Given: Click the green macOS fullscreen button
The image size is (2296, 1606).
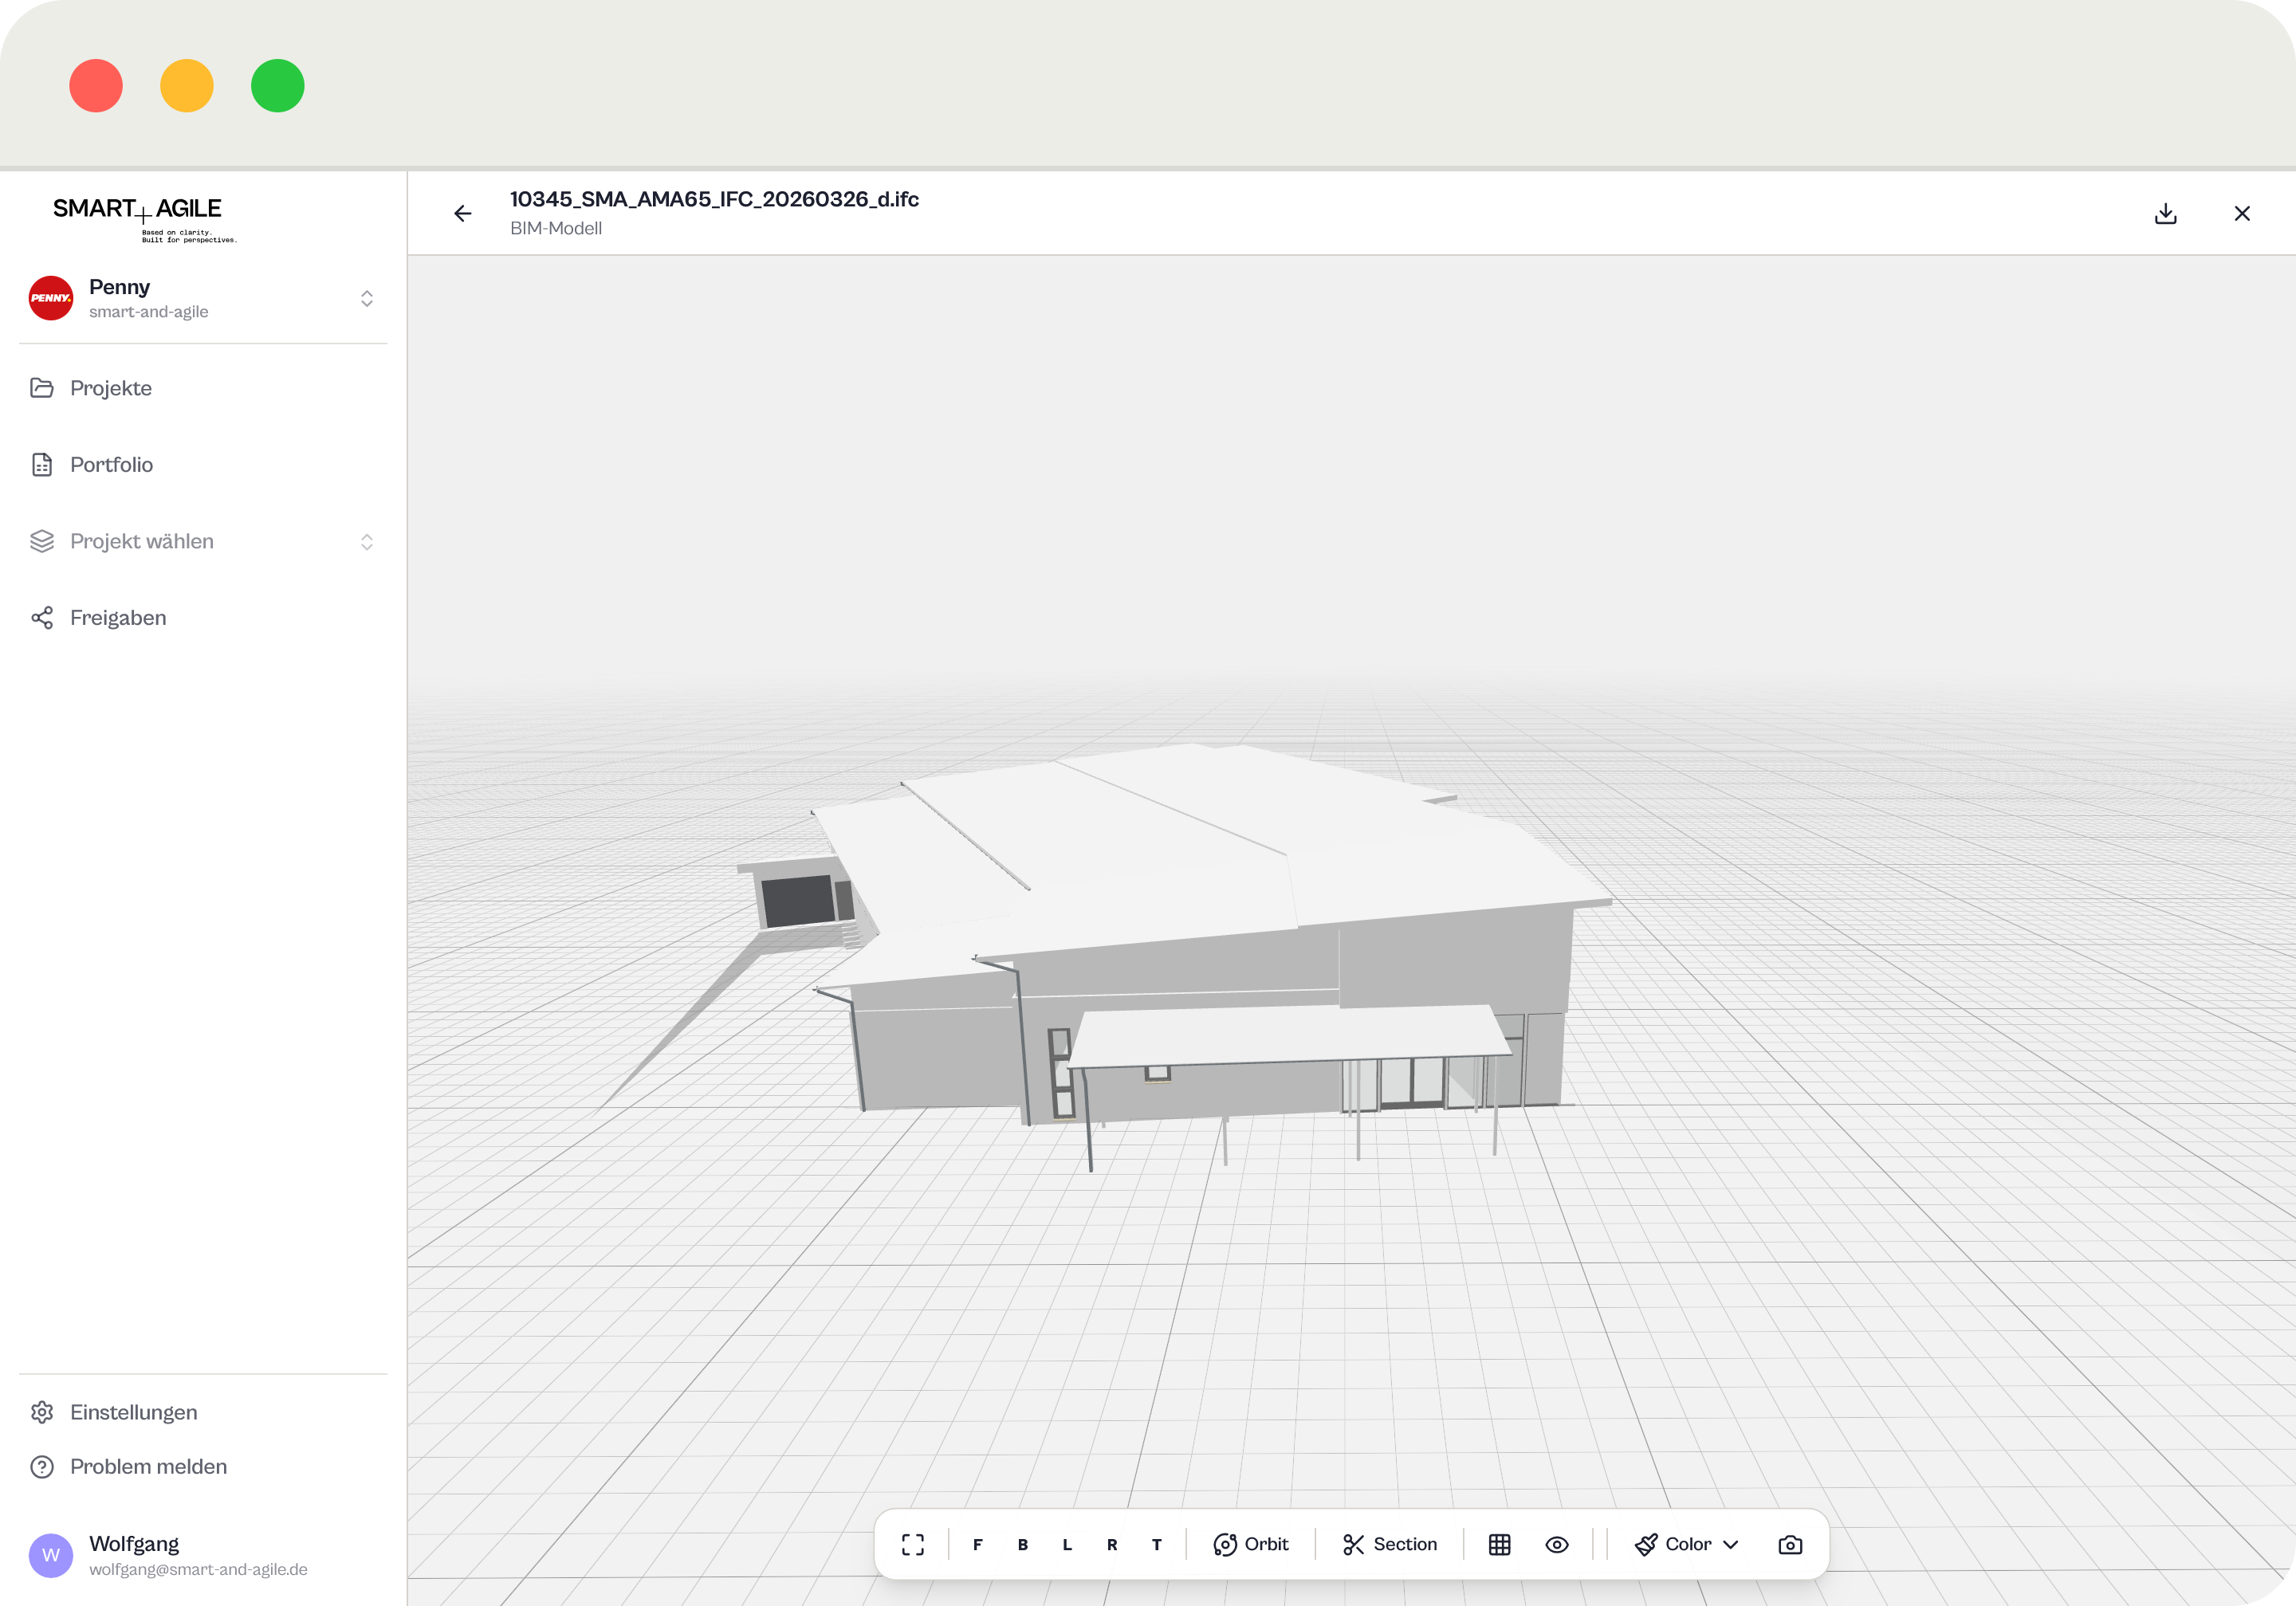Looking at the screenshot, I should pos(278,86).
